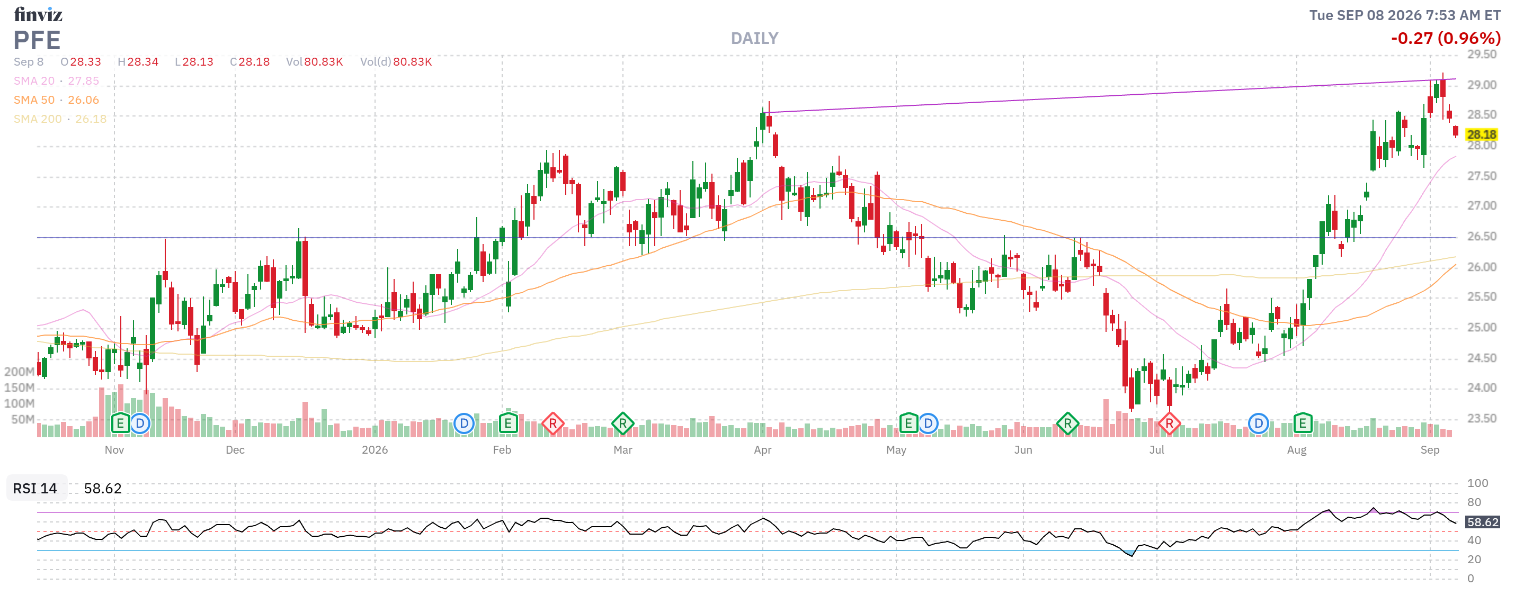Click the 29.00 price axis label
Image resolution: width=1515 pixels, height=595 pixels.
1482,85
